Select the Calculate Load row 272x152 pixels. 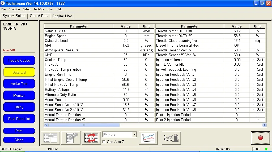coord(99,41)
